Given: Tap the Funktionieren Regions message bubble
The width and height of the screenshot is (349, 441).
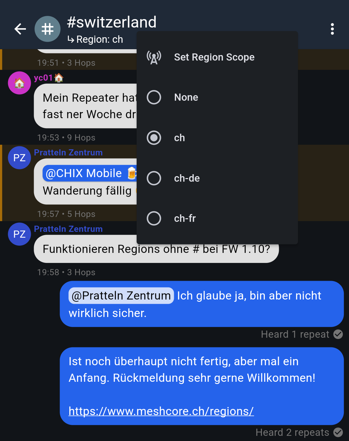Looking at the screenshot, I should coord(156,249).
